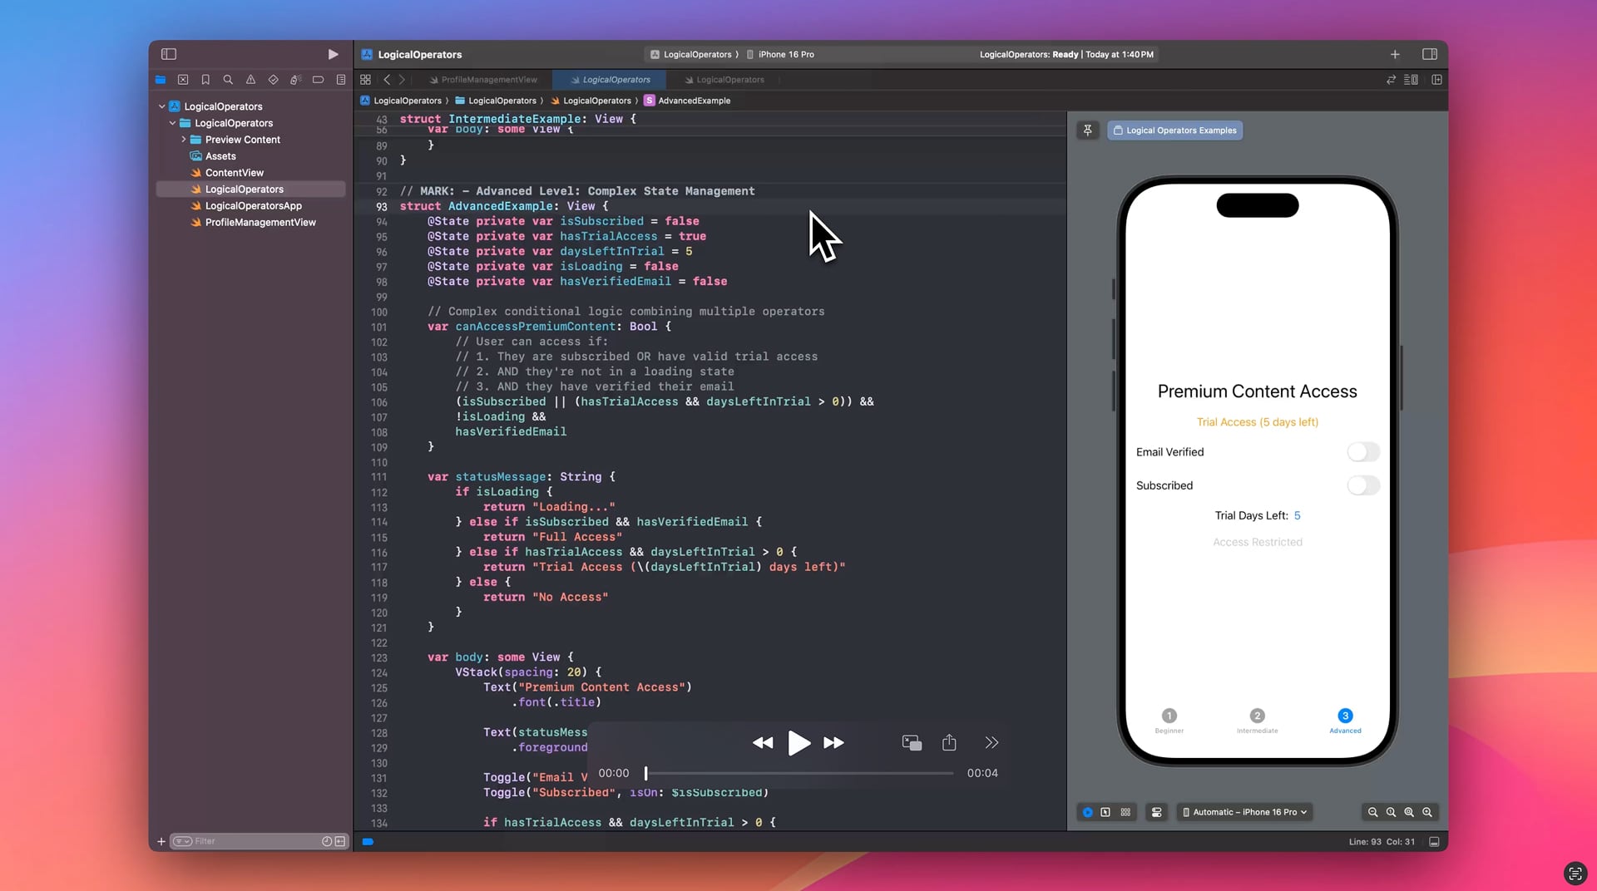
Task: Switch to the Intermediate tab in preview
Action: click(x=1257, y=721)
